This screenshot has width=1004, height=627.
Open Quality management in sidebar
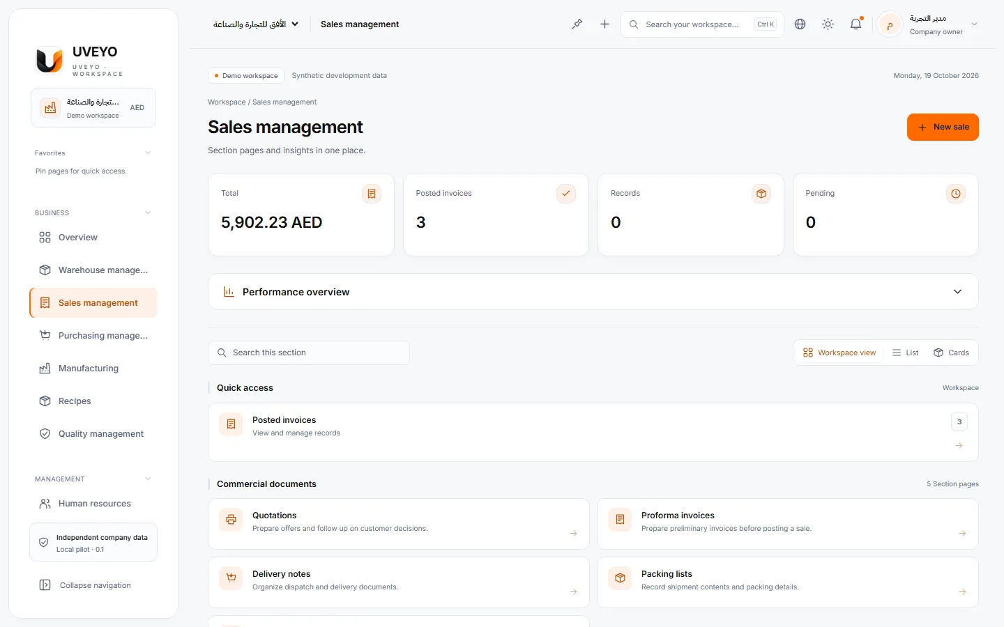coord(93,434)
